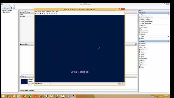Viewport: 174px width, 98px height.
Task: Select 'ad server' row in Virtual Machines list
Action: tap(27, 16)
